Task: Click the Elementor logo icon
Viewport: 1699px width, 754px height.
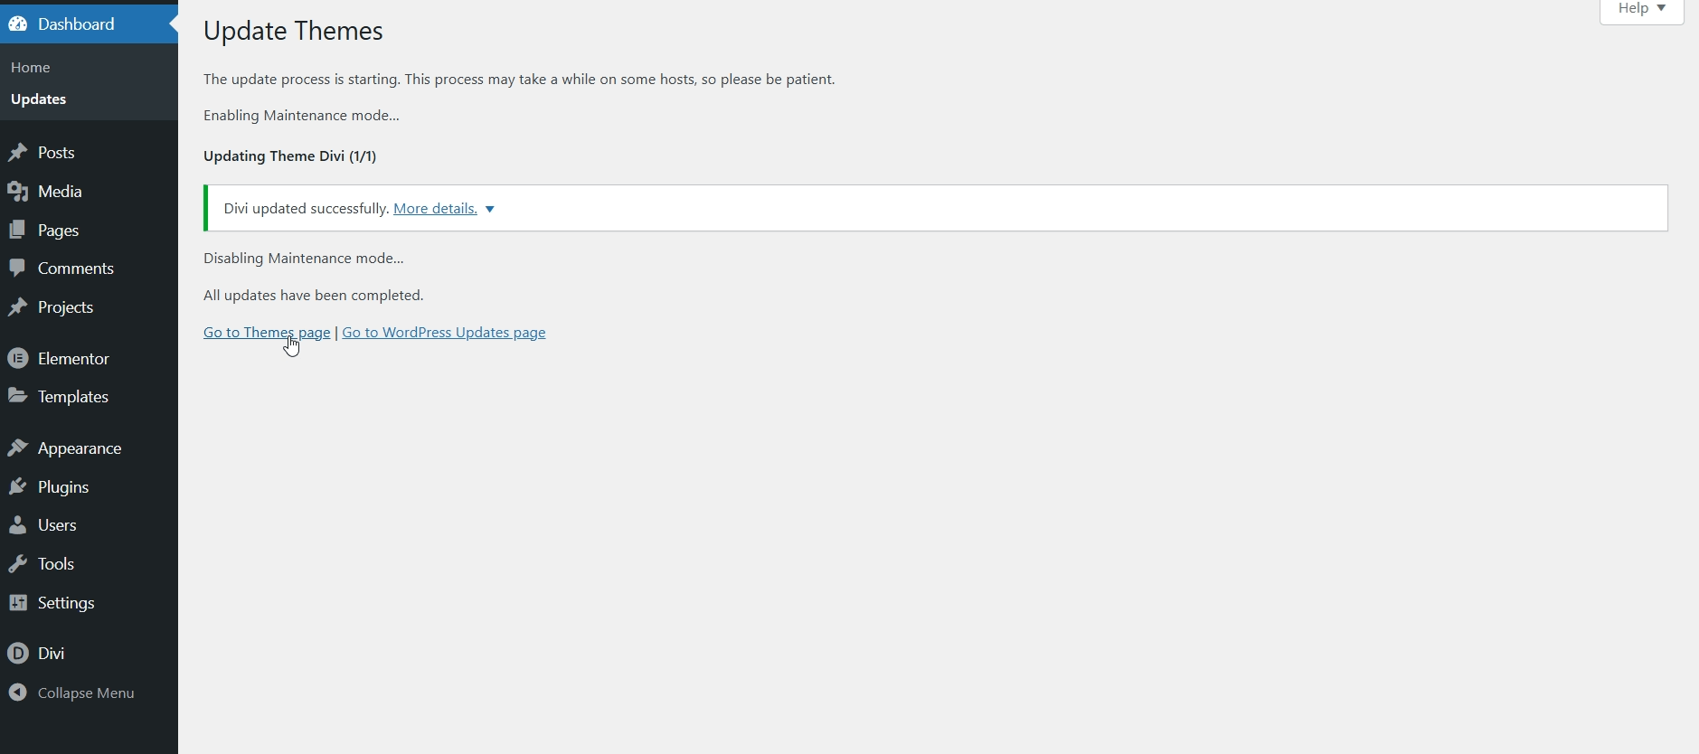Action: [18, 359]
